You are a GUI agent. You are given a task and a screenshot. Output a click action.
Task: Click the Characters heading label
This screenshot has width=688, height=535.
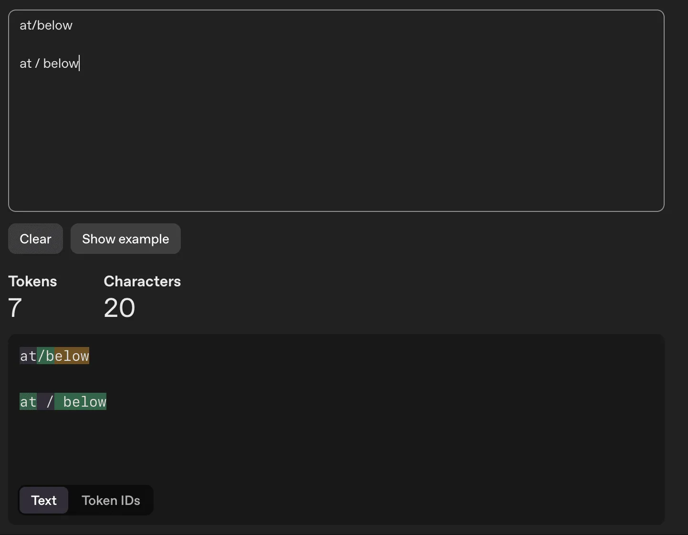[x=142, y=281]
